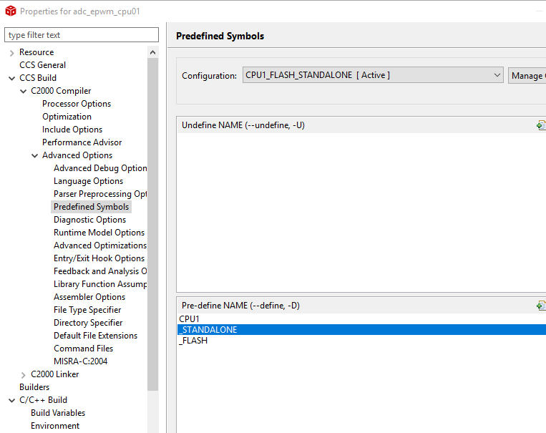
Task: Select MISRA-C:2004 item
Action: pos(80,361)
